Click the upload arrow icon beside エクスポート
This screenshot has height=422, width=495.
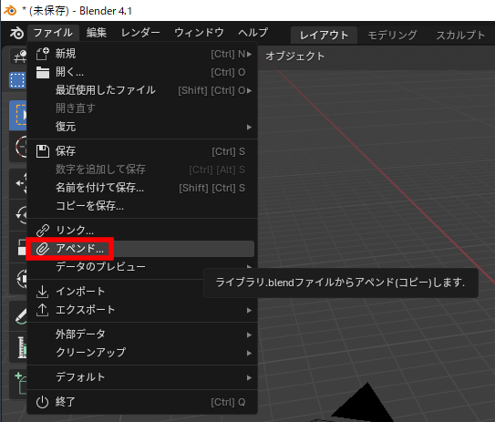tap(42, 310)
